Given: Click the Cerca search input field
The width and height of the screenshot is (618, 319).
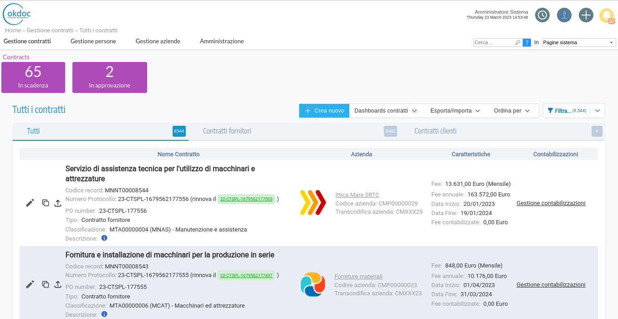Looking at the screenshot, I should point(494,42).
